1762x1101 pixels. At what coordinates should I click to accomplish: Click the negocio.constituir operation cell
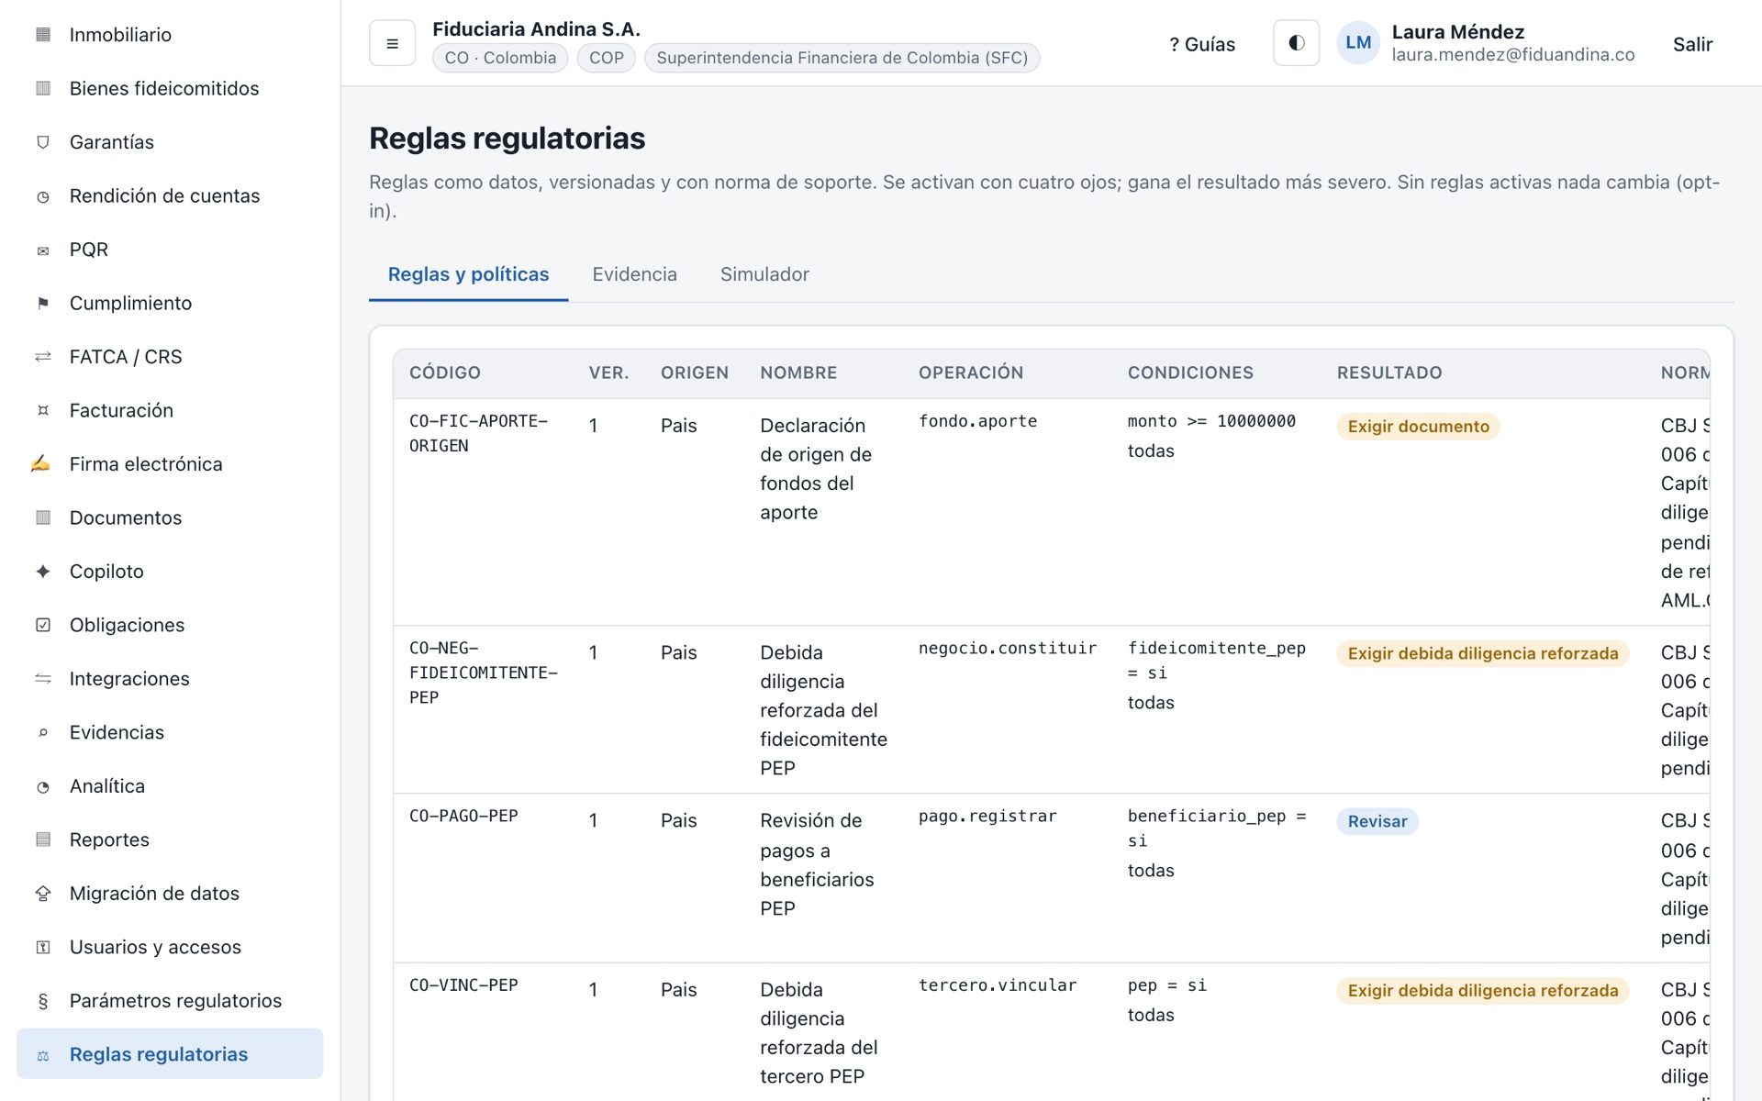tap(1008, 648)
